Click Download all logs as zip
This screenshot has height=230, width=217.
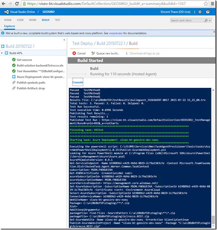[x=142, y=53]
